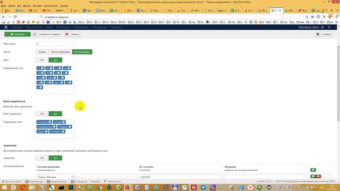Go back with browser back arrow
This screenshot has width=340, height=191.
(x=4, y=16)
